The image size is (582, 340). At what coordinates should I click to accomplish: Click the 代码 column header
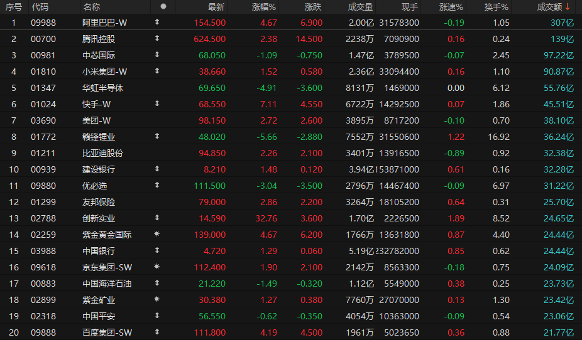pyautogui.click(x=40, y=7)
